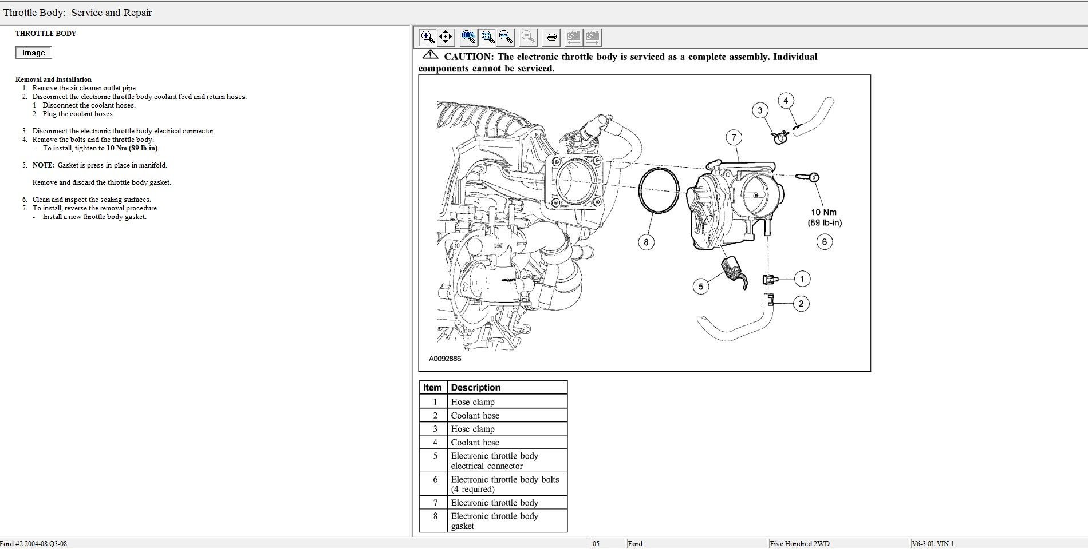Click the Ford make field in status bar
The image size is (1088, 549).
[696, 544]
